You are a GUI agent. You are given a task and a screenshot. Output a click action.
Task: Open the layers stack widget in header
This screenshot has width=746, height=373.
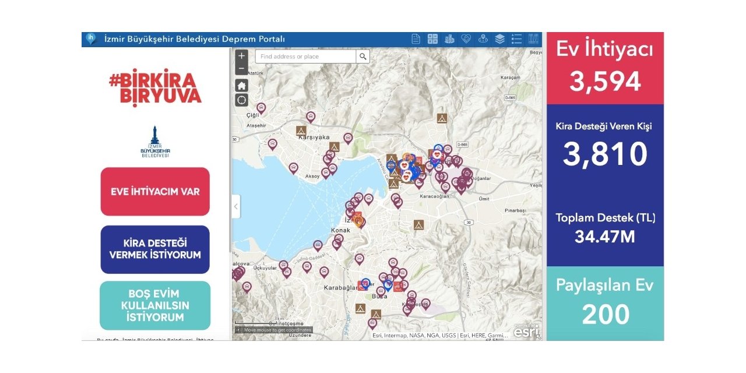click(x=499, y=39)
